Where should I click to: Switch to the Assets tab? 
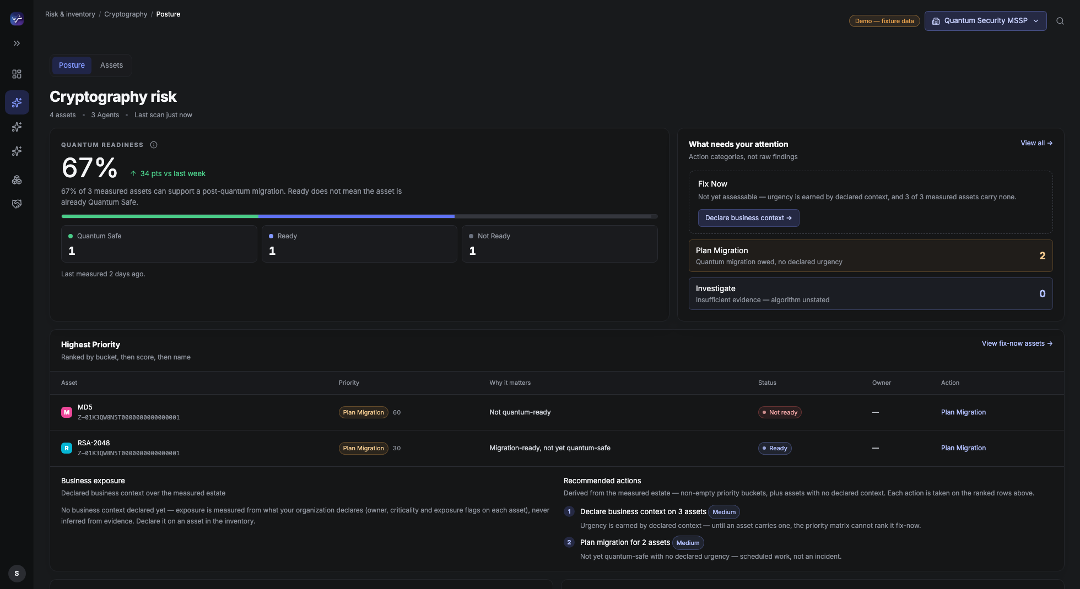pos(111,65)
